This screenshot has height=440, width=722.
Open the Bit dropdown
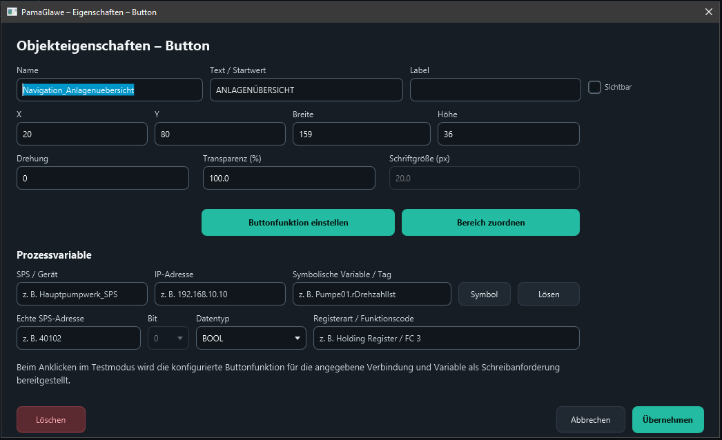[168, 339]
